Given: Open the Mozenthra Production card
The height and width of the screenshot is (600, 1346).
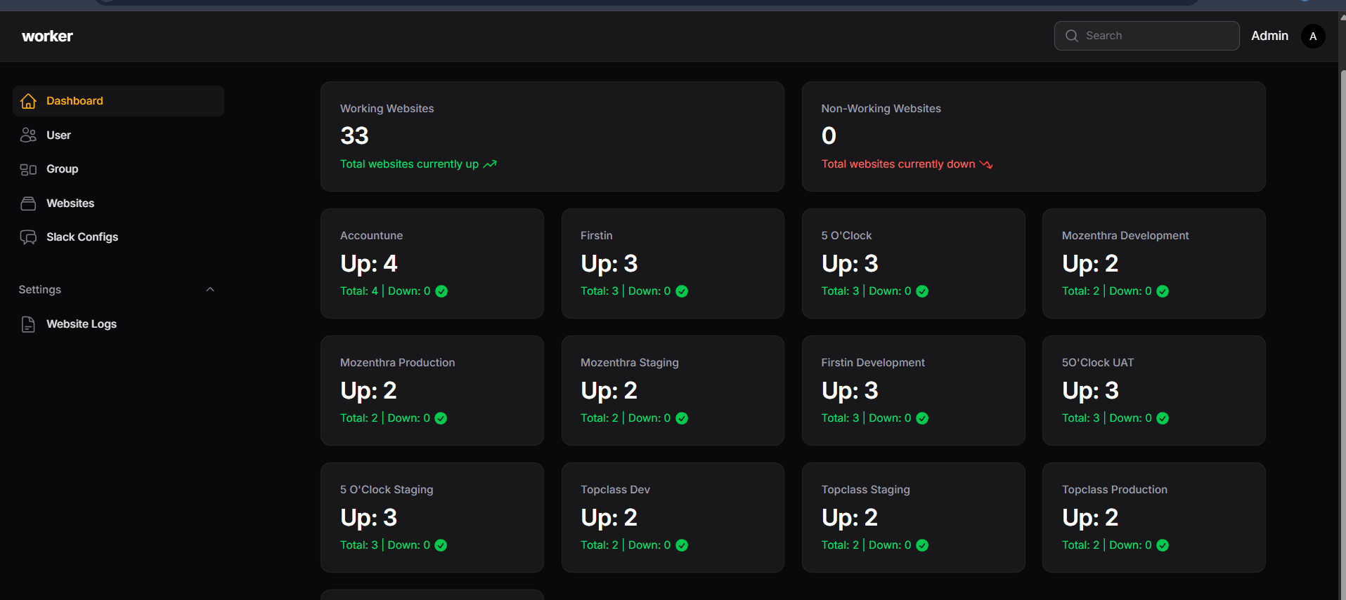Looking at the screenshot, I should click(x=432, y=390).
